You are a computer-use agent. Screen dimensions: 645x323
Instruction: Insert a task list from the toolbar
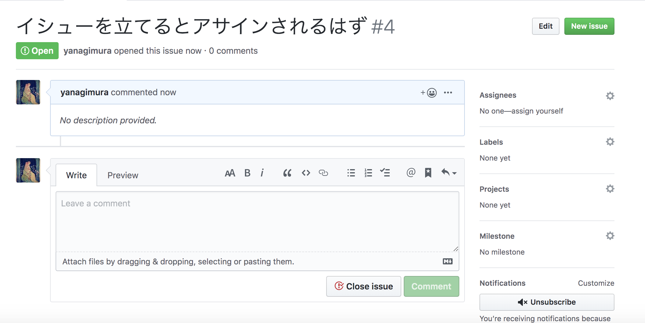[385, 173]
